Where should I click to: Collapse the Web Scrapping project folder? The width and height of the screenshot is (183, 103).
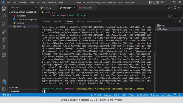pyautogui.click(x=23, y=12)
